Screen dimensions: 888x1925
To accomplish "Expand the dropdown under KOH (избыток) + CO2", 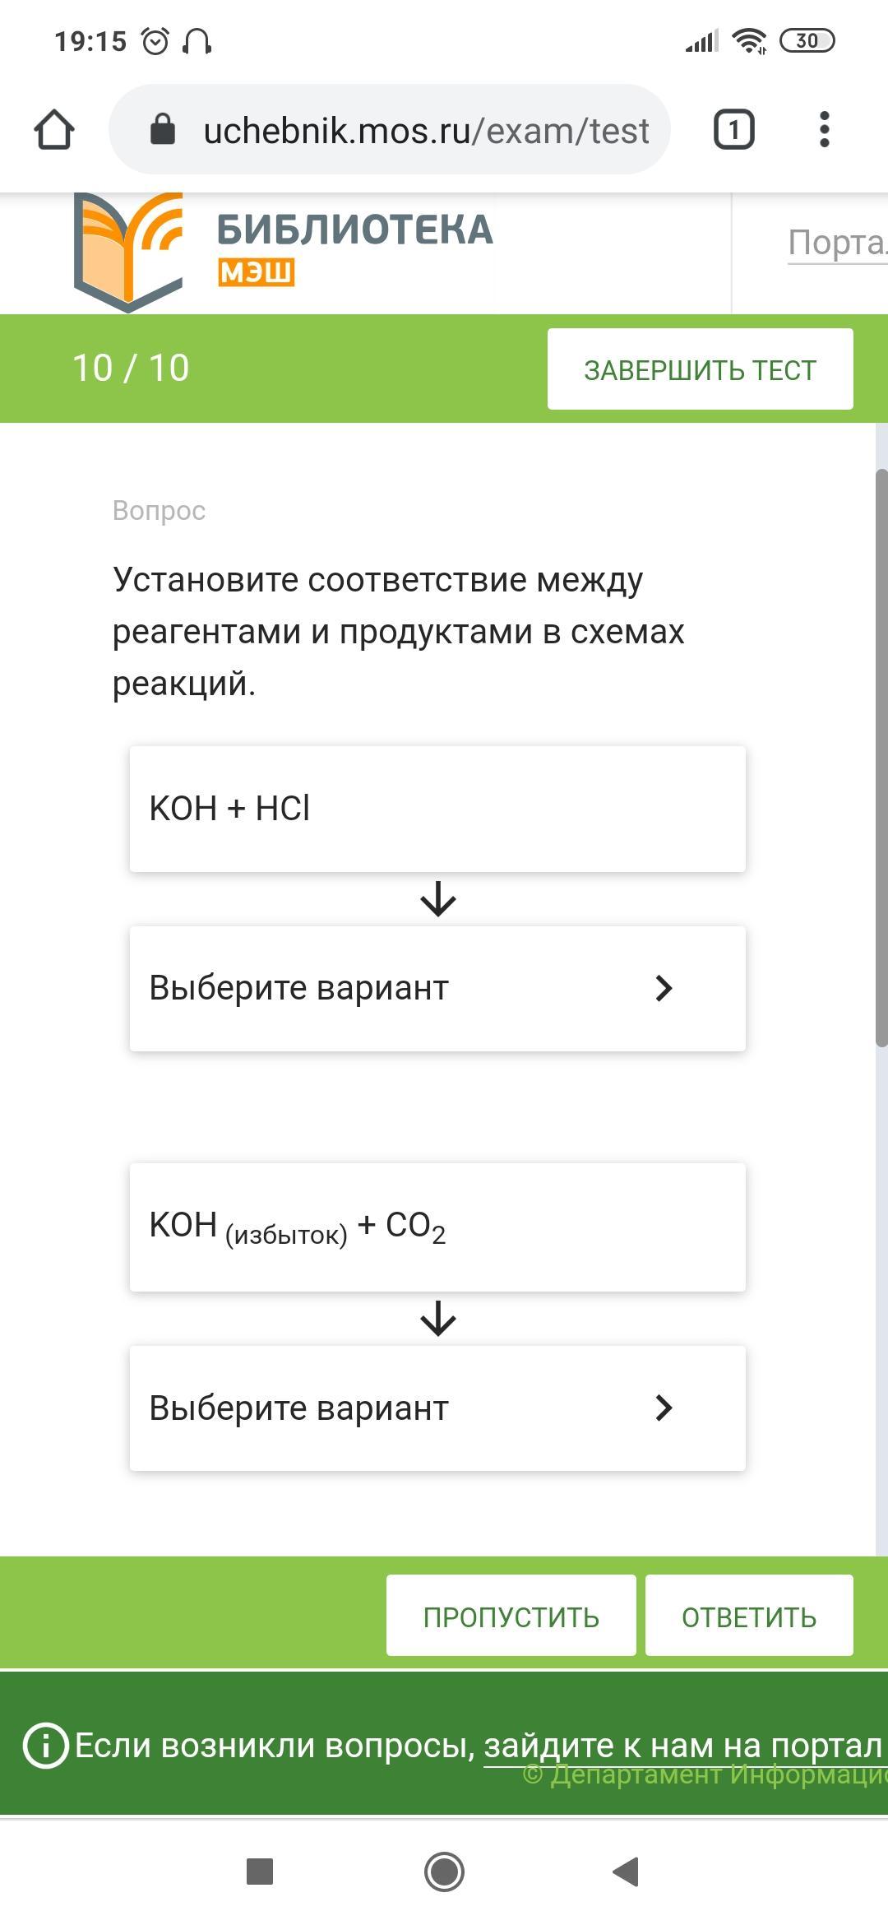I will [x=437, y=1408].
